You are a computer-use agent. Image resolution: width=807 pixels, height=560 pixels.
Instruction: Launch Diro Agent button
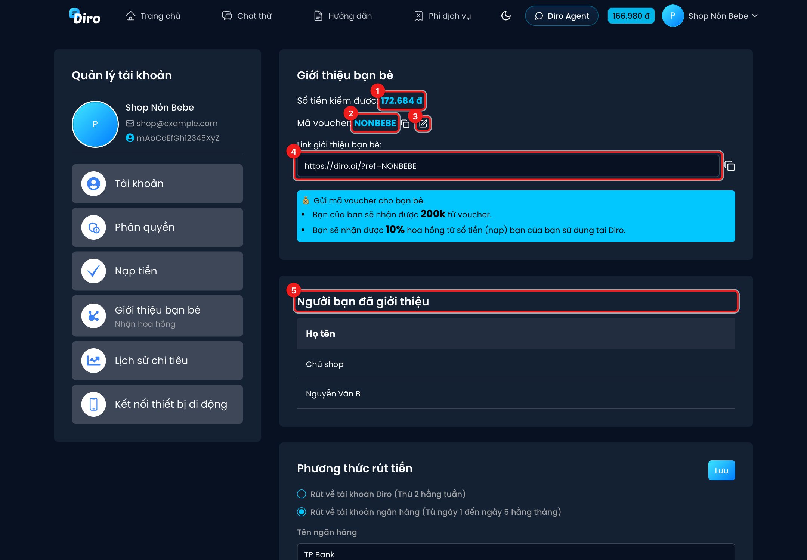point(562,16)
